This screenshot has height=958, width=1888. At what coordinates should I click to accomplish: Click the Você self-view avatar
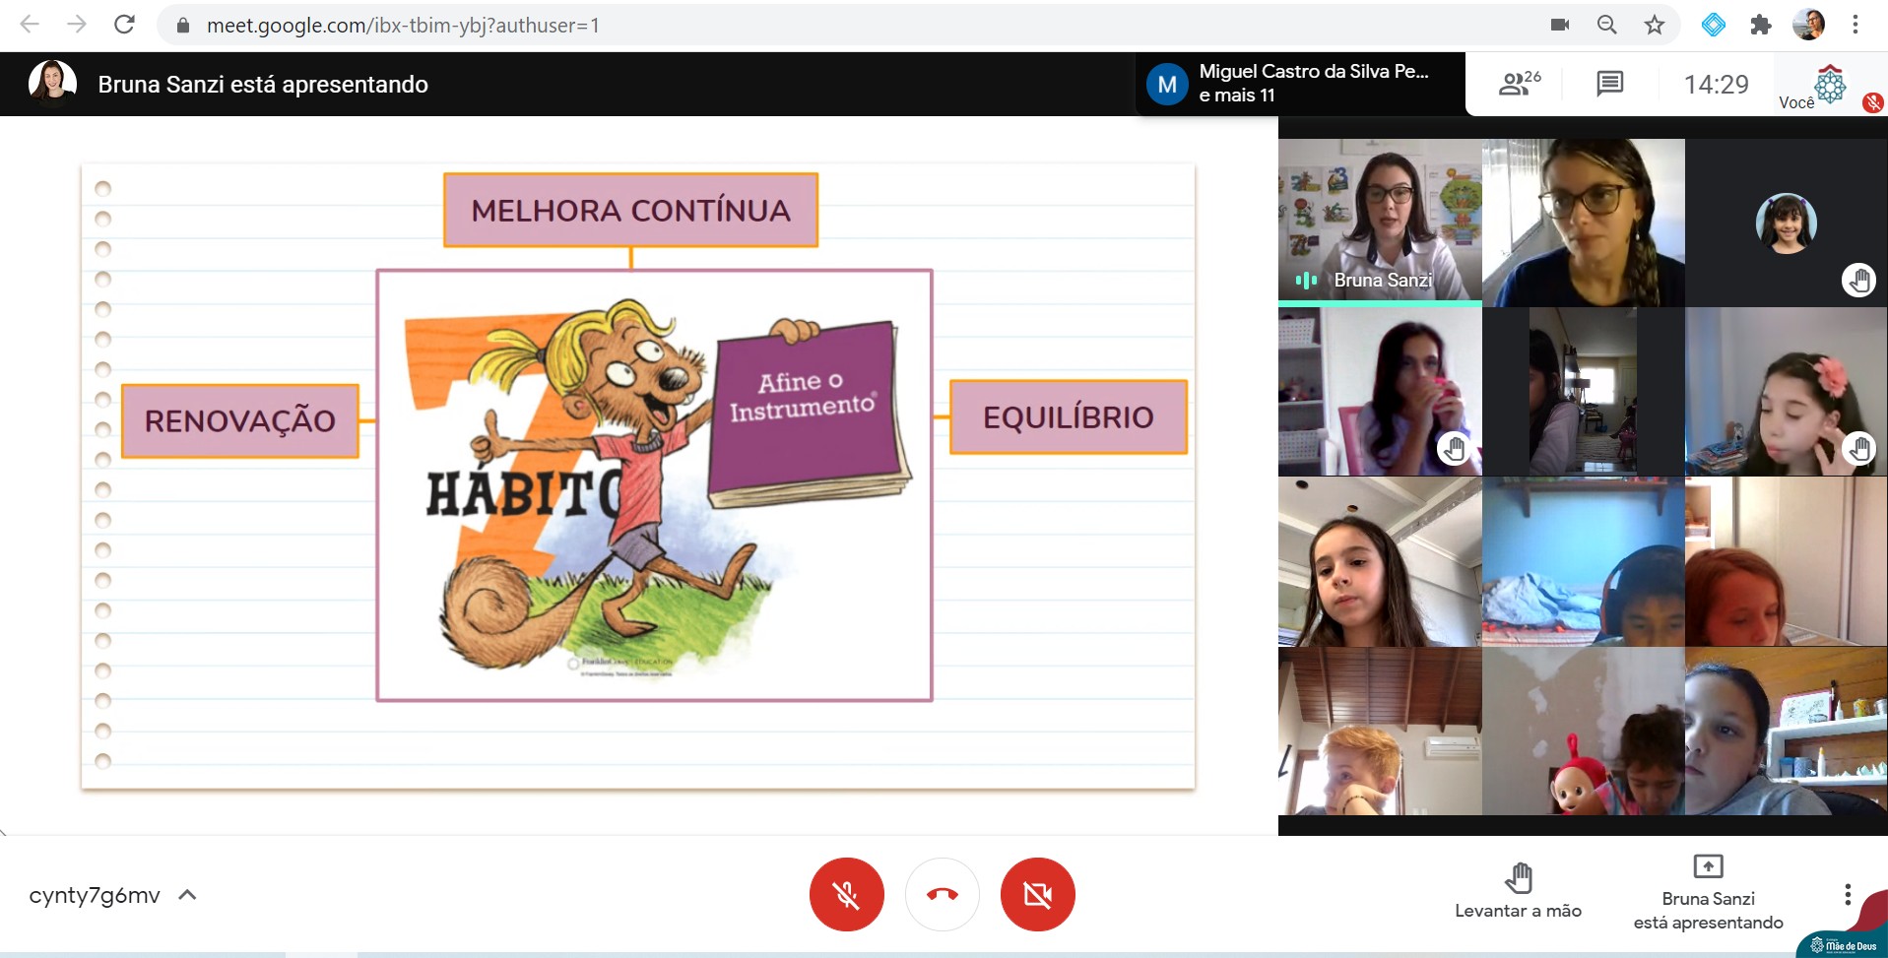tap(1829, 86)
